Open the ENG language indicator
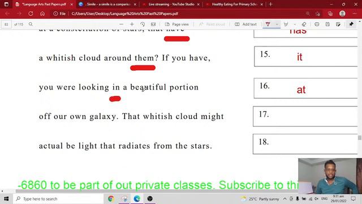The width and height of the screenshot is (362, 204). [324, 199]
